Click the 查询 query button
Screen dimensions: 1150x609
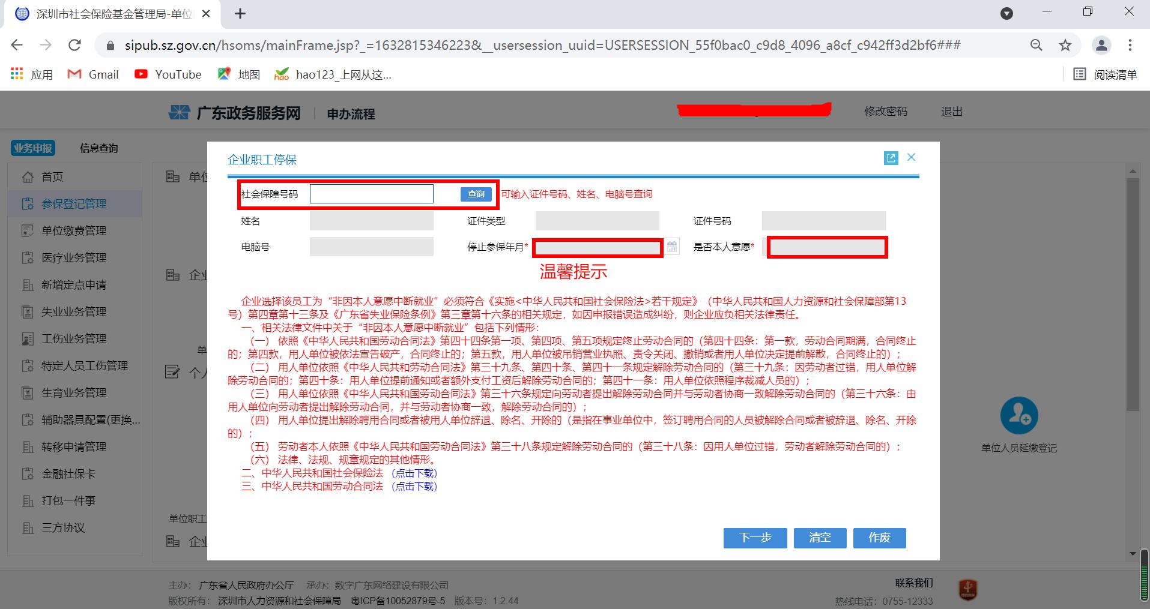point(475,194)
